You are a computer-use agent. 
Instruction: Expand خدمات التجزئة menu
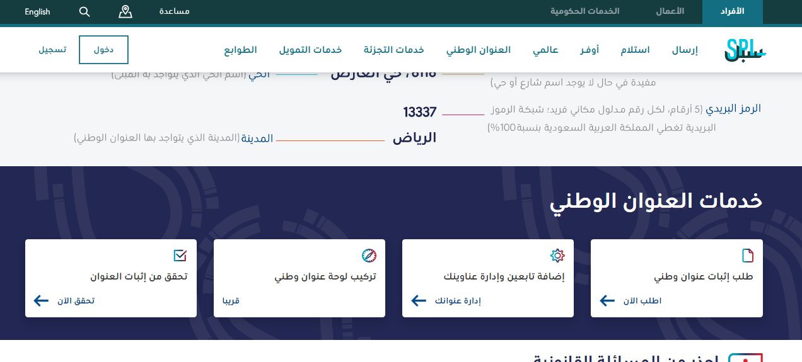click(x=393, y=50)
